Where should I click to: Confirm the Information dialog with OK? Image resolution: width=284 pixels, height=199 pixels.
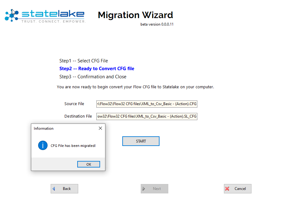click(x=89, y=164)
